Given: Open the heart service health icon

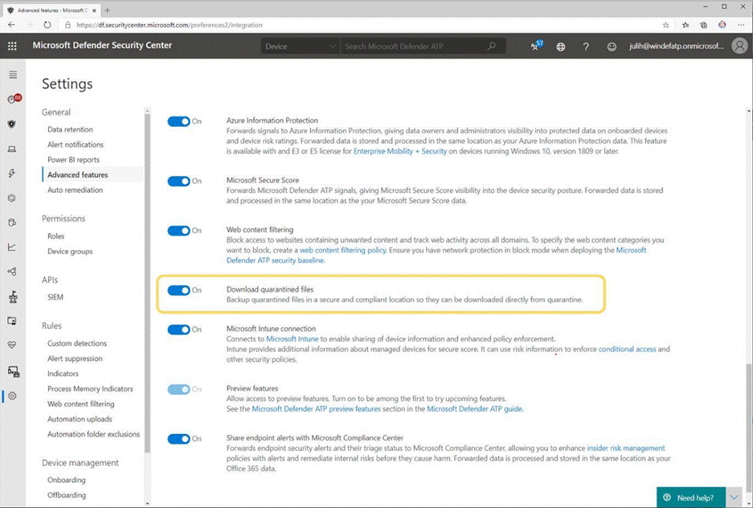Looking at the screenshot, I should [x=12, y=345].
